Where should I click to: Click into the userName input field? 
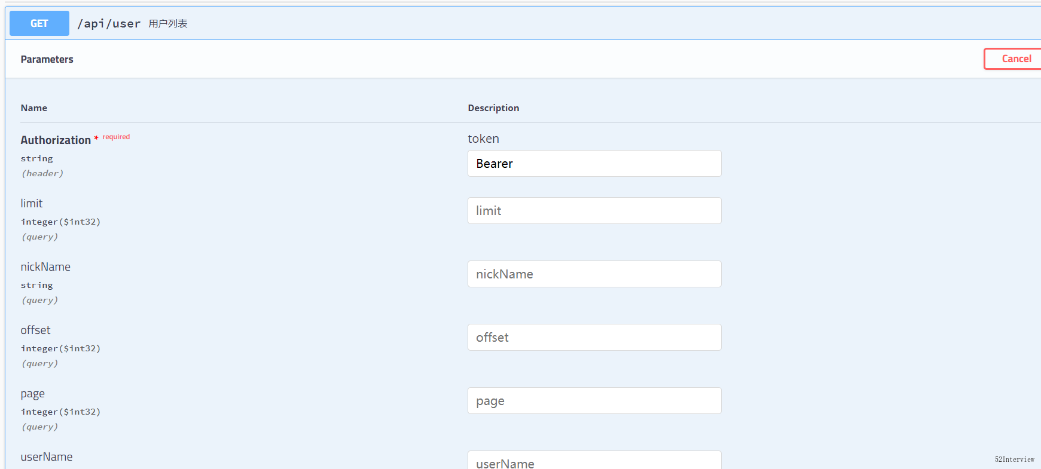click(594, 461)
